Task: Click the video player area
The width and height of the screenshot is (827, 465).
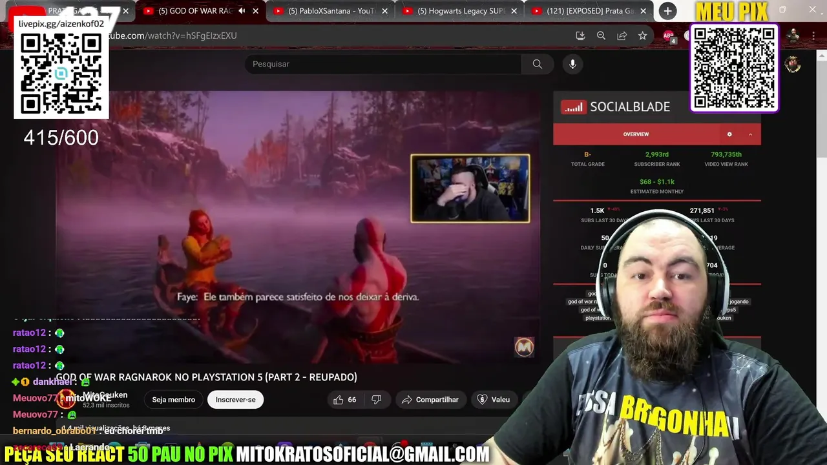Action: point(297,226)
